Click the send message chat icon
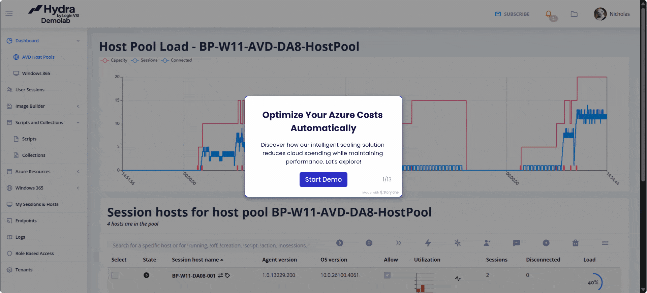Screen dimensions: 647x293 (516, 243)
